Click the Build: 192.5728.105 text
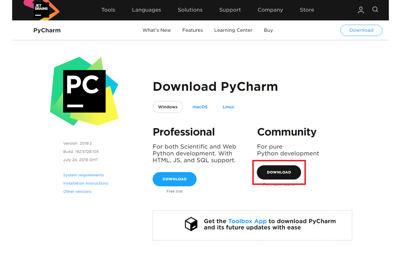 (x=81, y=152)
